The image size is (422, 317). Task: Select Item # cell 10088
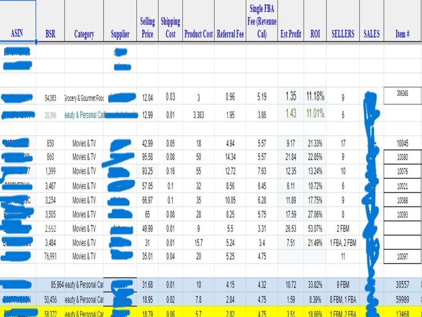(x=403, y=200)
